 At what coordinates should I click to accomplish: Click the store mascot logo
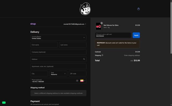[x=85, y=9]
